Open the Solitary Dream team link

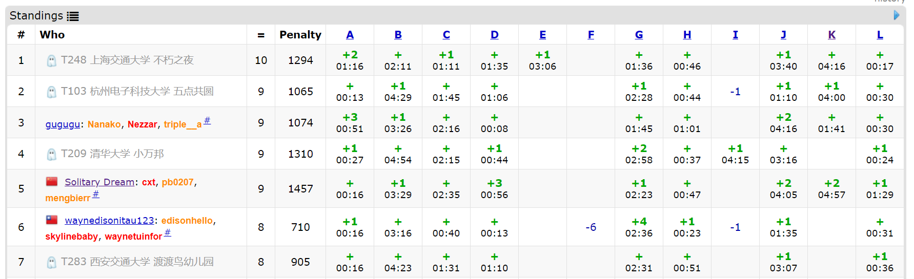click(x=99, y=182)
